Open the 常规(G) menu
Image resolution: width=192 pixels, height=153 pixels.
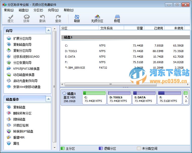click(x=9, y=10)
